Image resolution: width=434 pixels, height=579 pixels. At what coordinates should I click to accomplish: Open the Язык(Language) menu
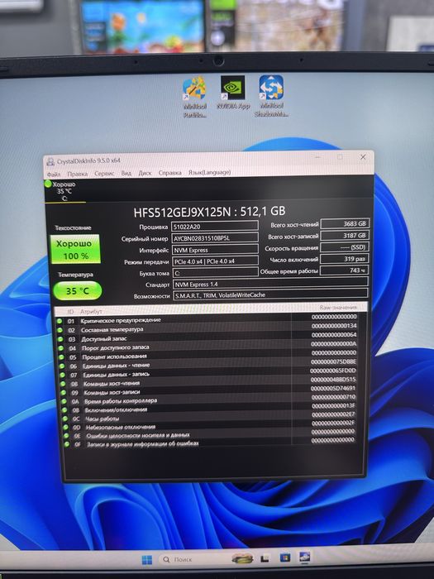point(210,172)
